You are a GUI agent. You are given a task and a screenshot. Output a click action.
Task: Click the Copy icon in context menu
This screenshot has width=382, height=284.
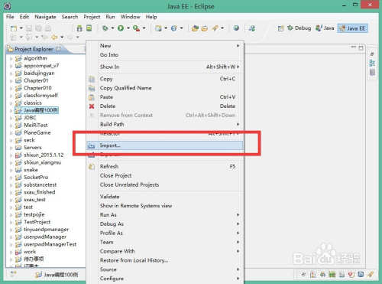92,79
